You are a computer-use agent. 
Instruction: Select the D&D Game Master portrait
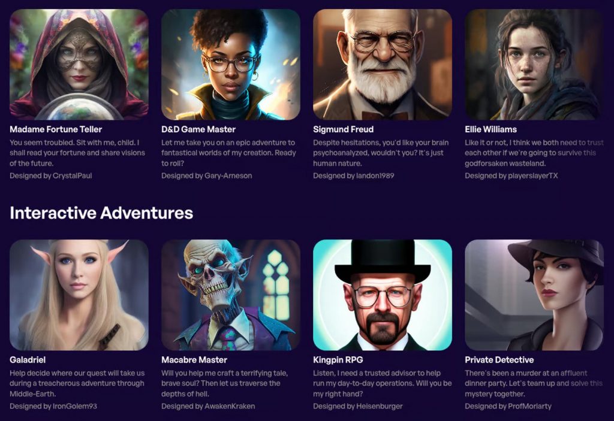coord(231,65)
